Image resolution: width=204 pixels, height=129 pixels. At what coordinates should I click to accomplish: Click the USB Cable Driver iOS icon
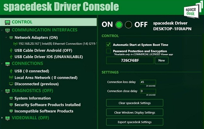[11, 57]
